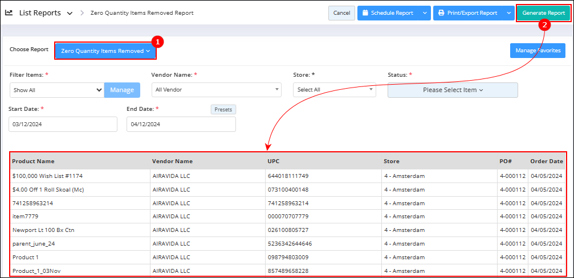This screenshot has width=574, height=278.
Task: Open Zero Quantity Items Removed report selector
Action: pos(105,51)
